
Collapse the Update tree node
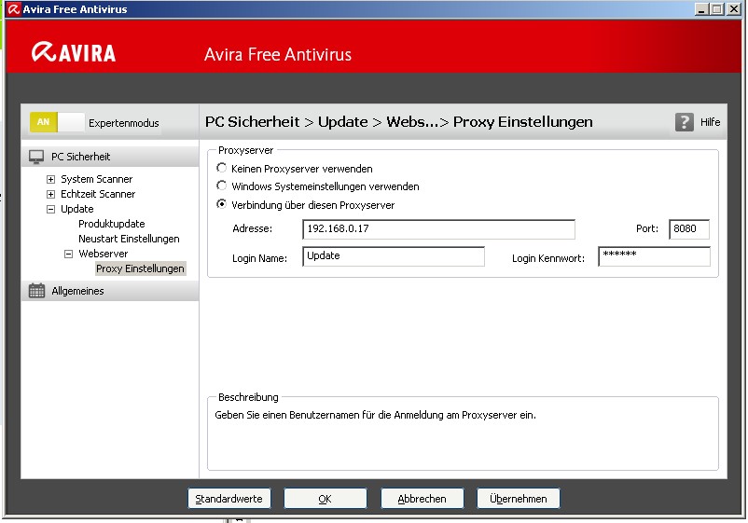pos(51,209)
